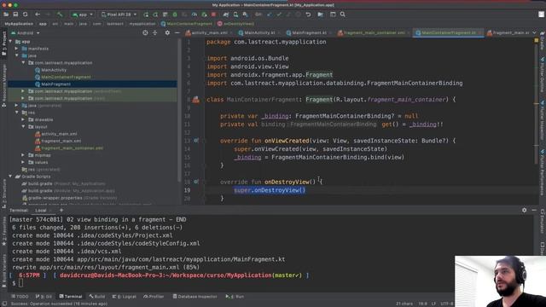Click the Open project folder toolbar icon

pos(6,14)
